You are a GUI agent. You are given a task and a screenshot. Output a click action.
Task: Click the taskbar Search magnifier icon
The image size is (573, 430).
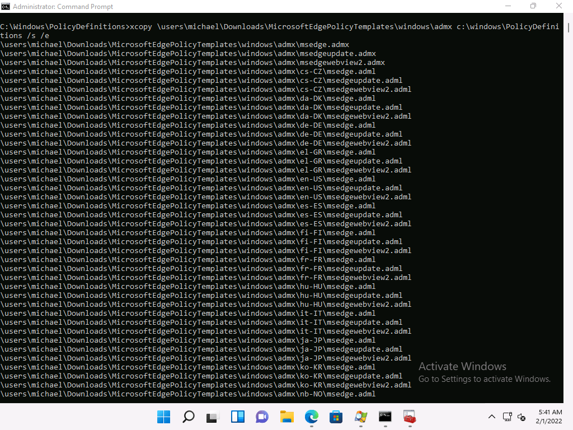tap(189, 417)
